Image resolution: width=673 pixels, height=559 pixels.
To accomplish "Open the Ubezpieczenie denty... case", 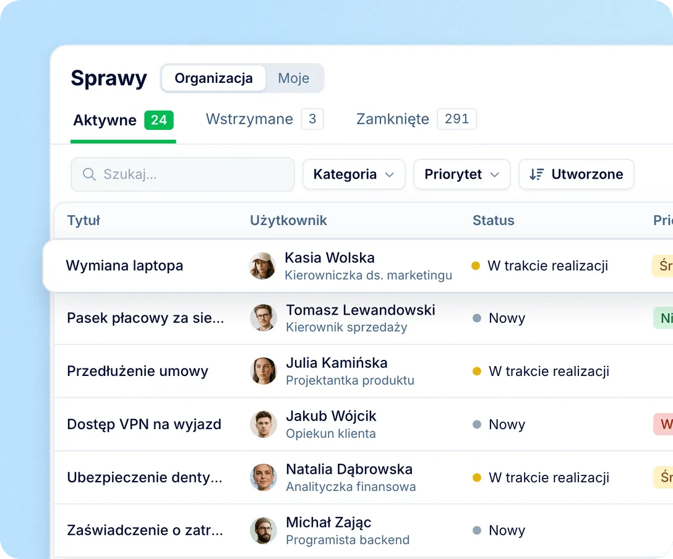I will pos(145,477).
